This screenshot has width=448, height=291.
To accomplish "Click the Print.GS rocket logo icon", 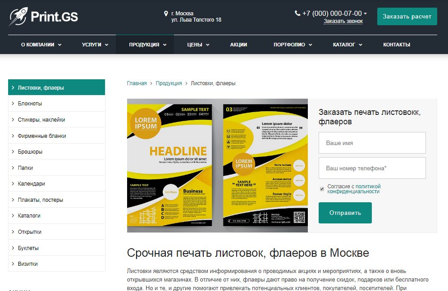I will pos(18,17).
